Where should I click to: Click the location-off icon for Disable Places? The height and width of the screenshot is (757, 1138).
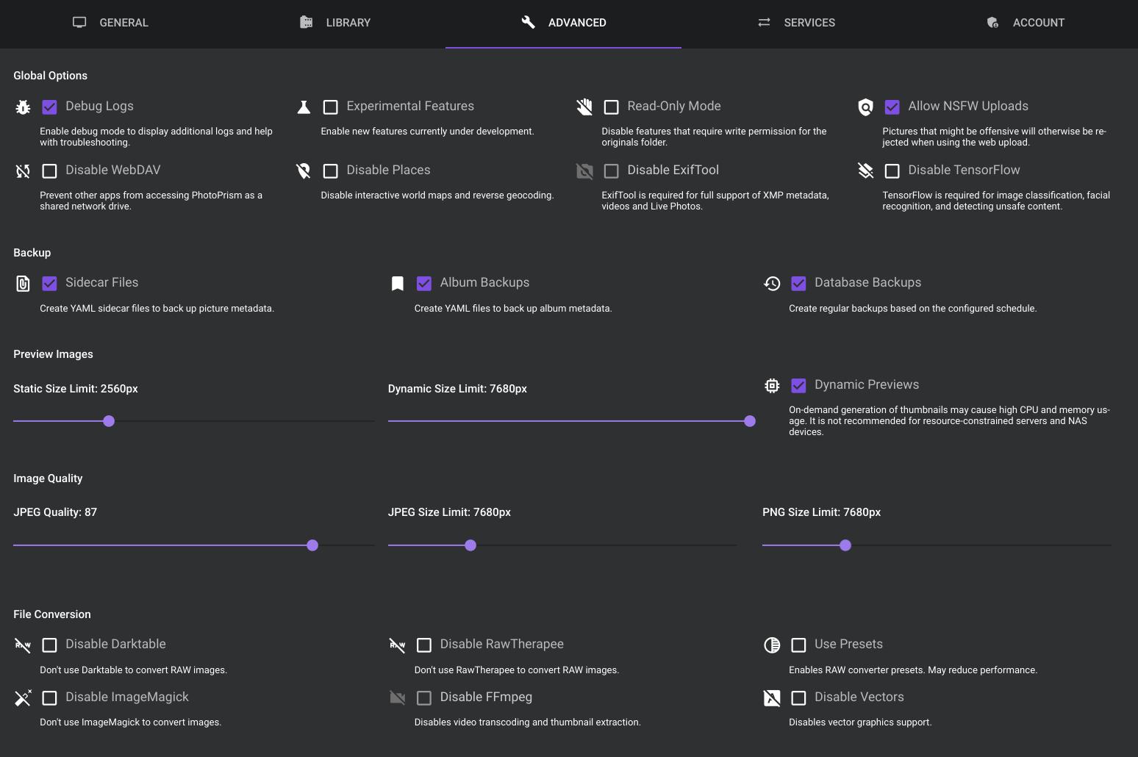click(x=304, y=171)
